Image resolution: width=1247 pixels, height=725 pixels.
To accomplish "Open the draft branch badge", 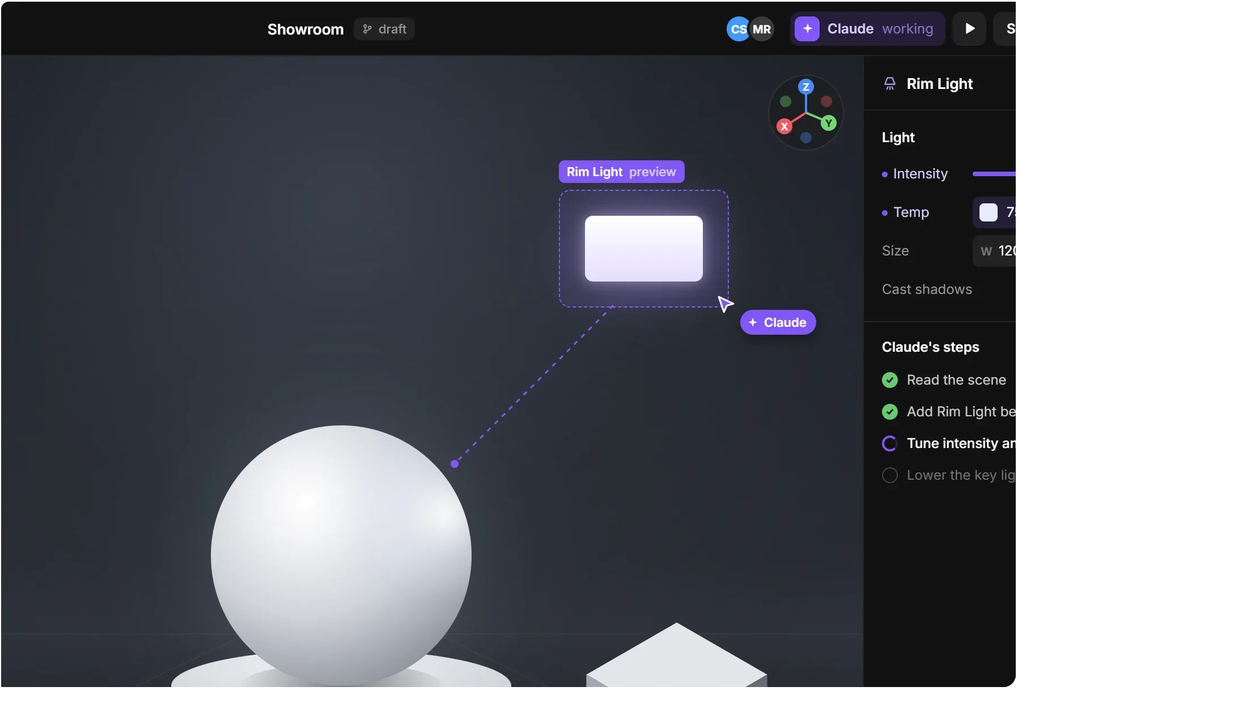I will pyautogui.click(x=384, y=29).
